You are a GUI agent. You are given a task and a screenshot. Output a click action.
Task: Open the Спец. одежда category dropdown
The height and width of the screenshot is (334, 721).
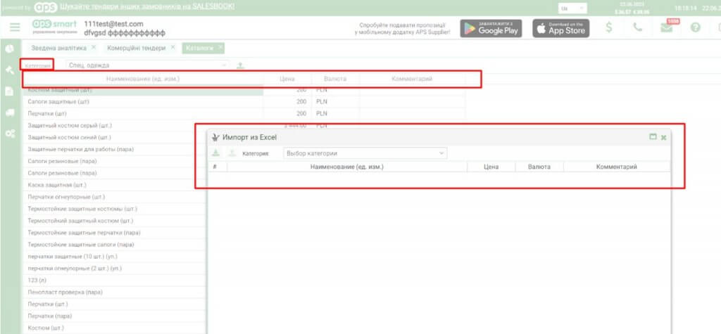click(x=147, y=65)
